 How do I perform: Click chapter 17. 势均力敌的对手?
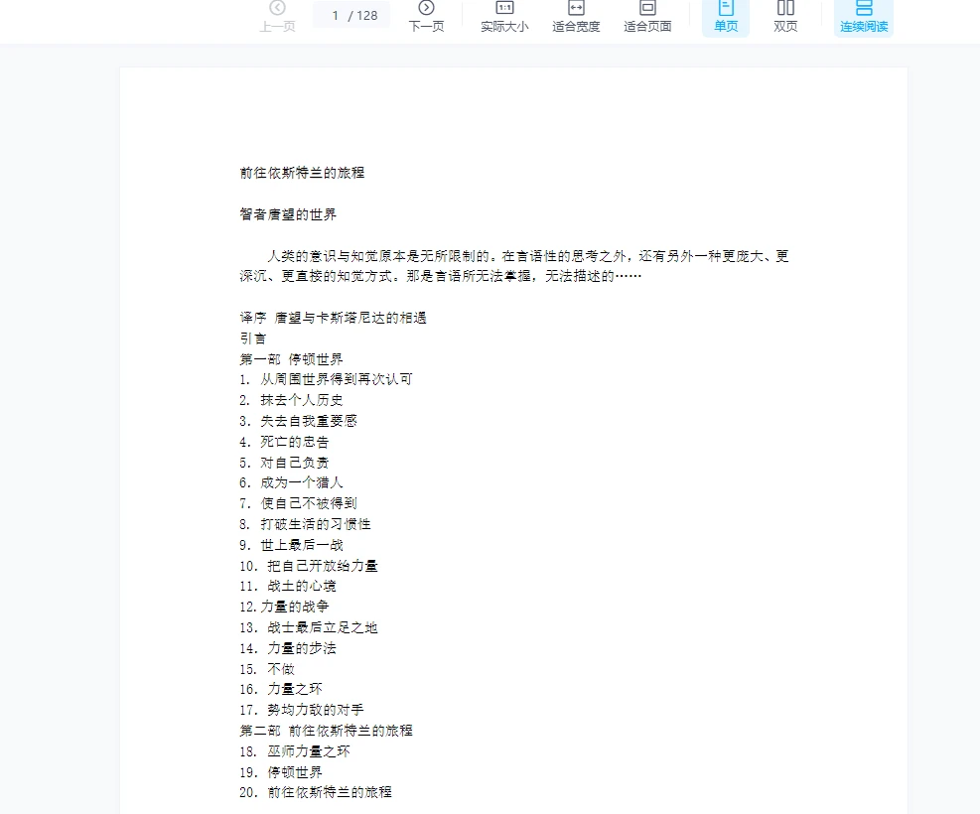coord(302,710)
